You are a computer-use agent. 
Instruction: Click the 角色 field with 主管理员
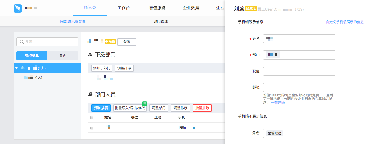tap(299, 133)
